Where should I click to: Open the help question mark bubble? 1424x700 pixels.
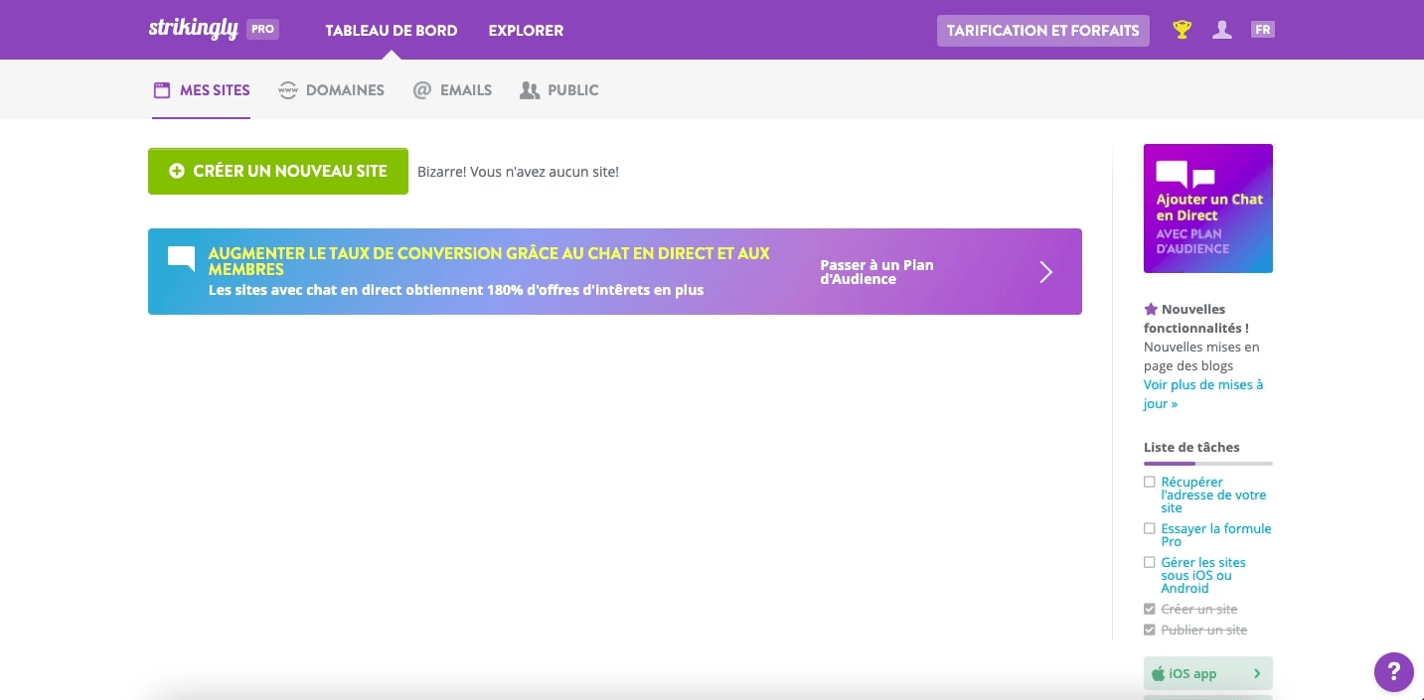coord(1393,672)
